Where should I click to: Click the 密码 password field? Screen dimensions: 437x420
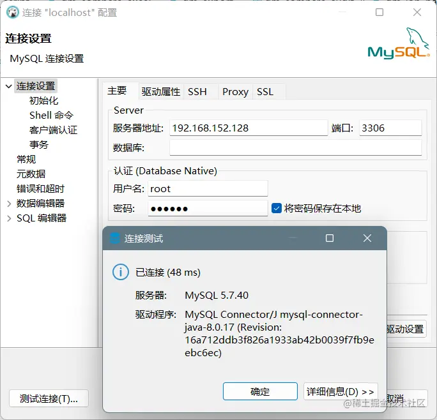pos(208,208)
